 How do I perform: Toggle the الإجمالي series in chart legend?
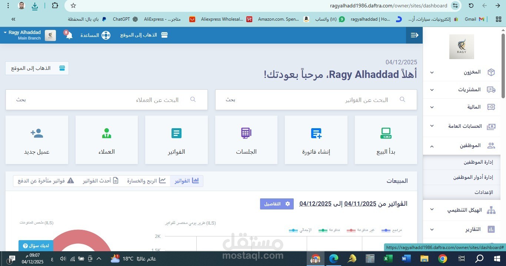pyautogui.click(x=300, y=230)
